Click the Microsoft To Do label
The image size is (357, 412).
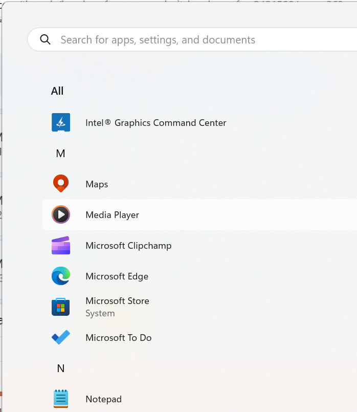point(118,337)
